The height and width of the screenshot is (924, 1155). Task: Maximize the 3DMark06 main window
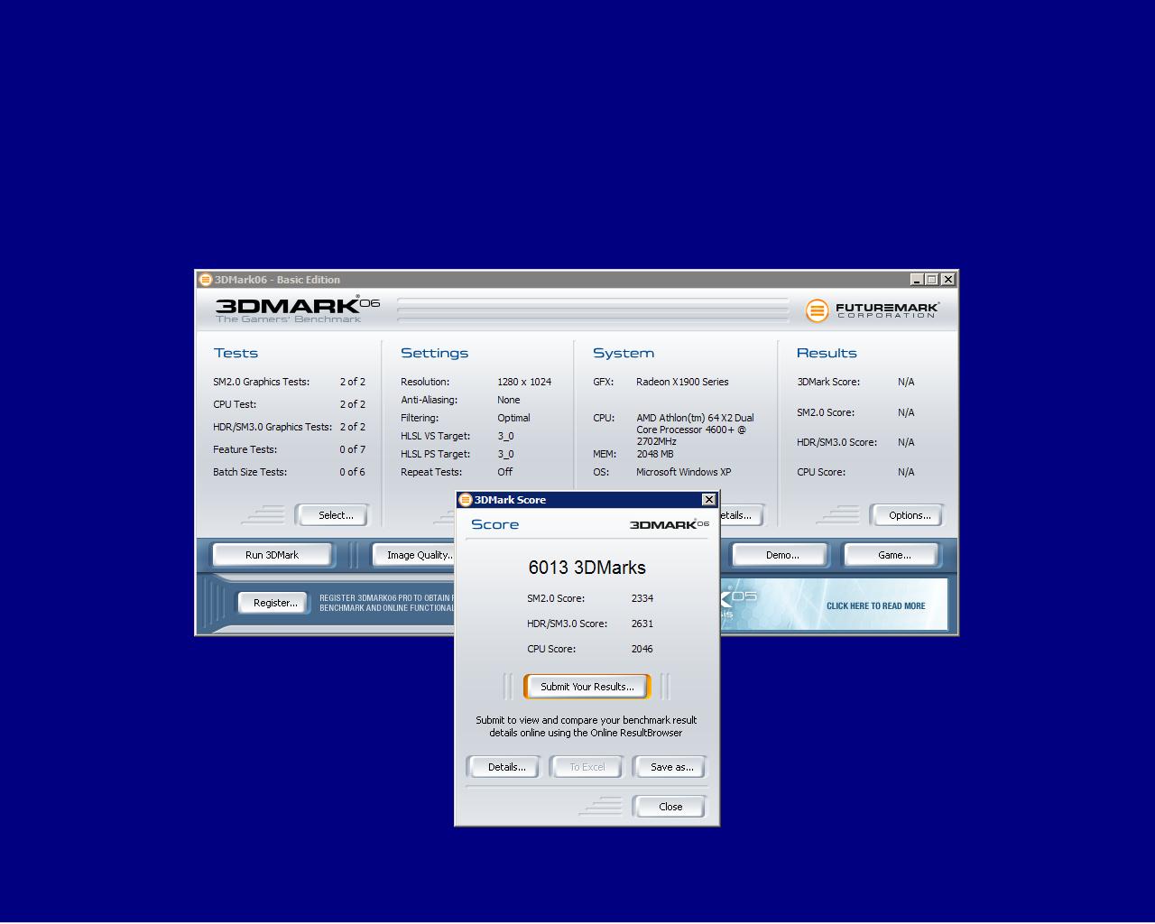[x=932, y=280]
